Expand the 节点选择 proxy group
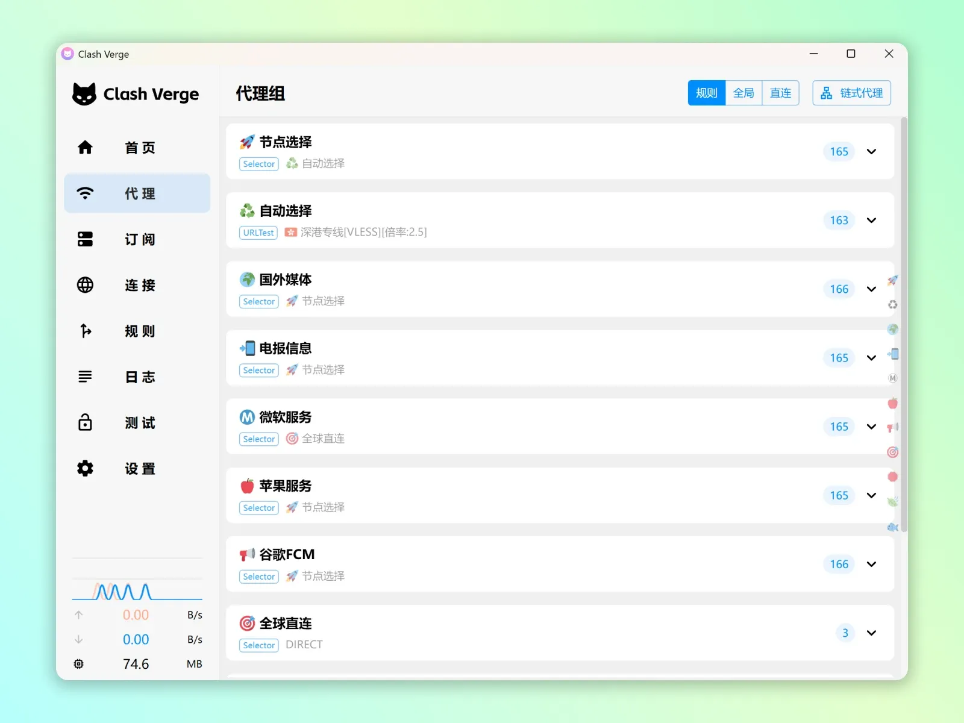The height and width of the screenshot is (723, 964). point(871,152)
